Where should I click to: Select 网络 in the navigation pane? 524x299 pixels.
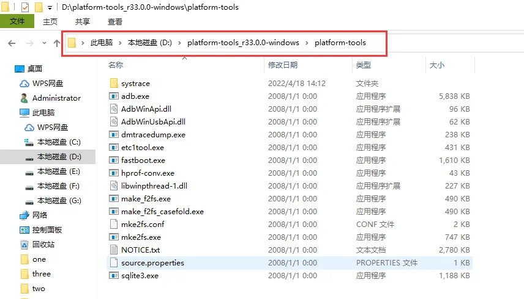40,215
